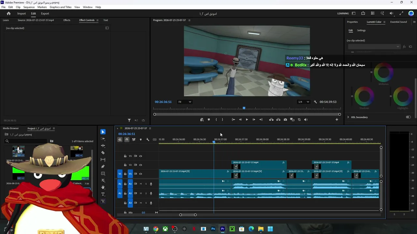Open the Lumetri Color panel menu
Viewport: 417px width, 234px height.
tap(384, 22)
